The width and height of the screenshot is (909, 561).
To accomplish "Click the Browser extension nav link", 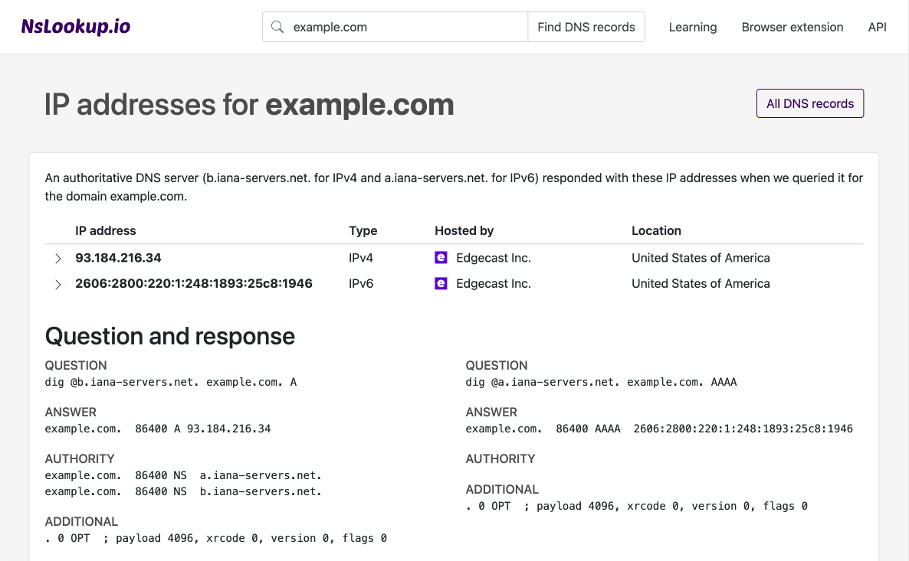I will (792, 27).
